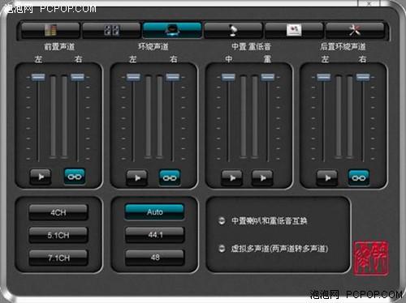Open the equalizer tab with colored bars icon
406x303 pixels.
click(x=50, y=30)
